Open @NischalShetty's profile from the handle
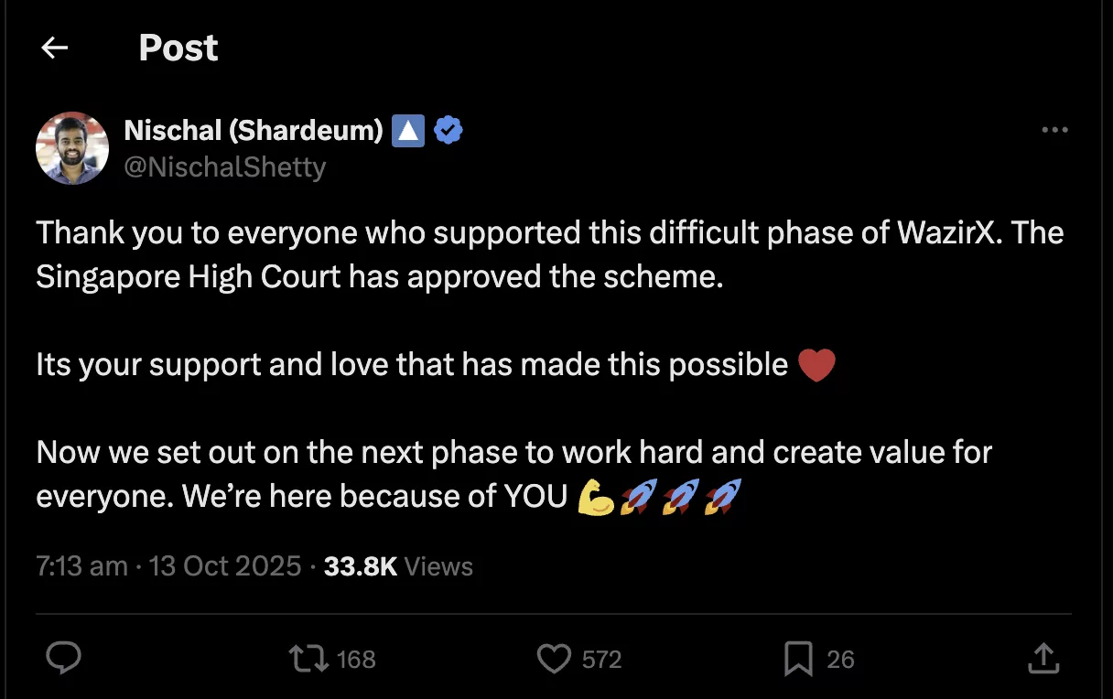The image size is (1113, 699). [x=226, y=167]
